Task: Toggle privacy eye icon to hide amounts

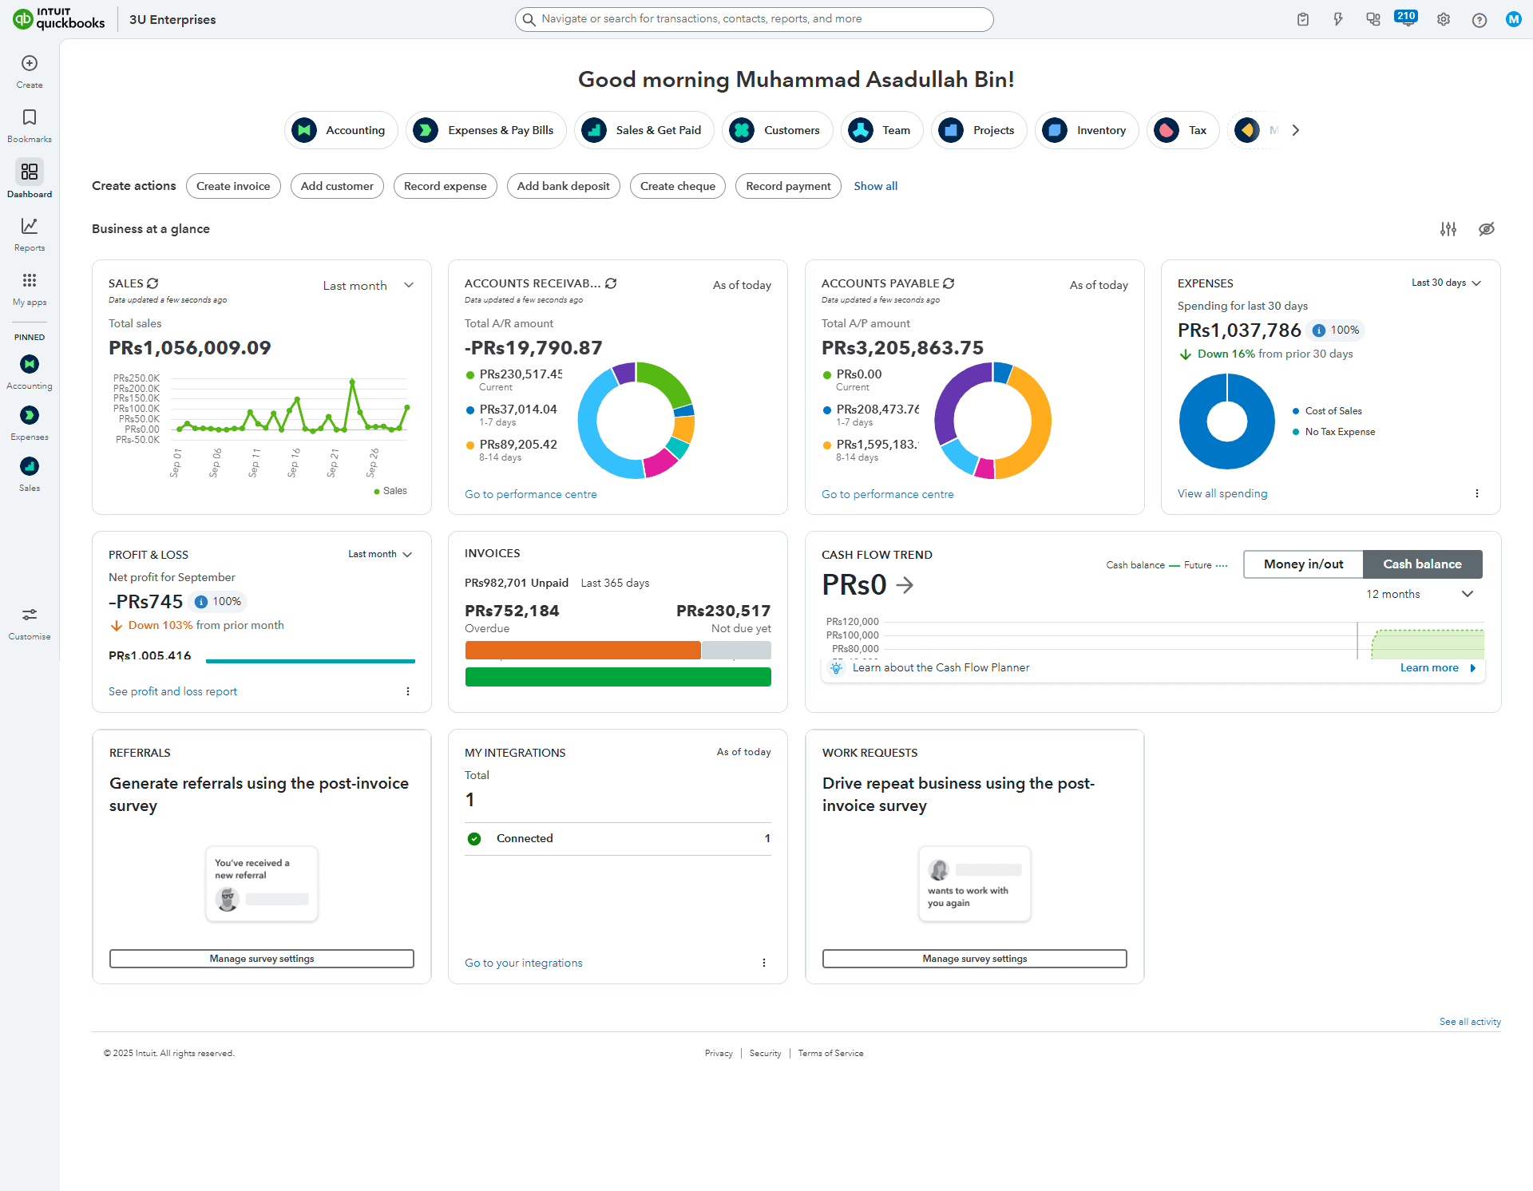Action: (1486, 229)
